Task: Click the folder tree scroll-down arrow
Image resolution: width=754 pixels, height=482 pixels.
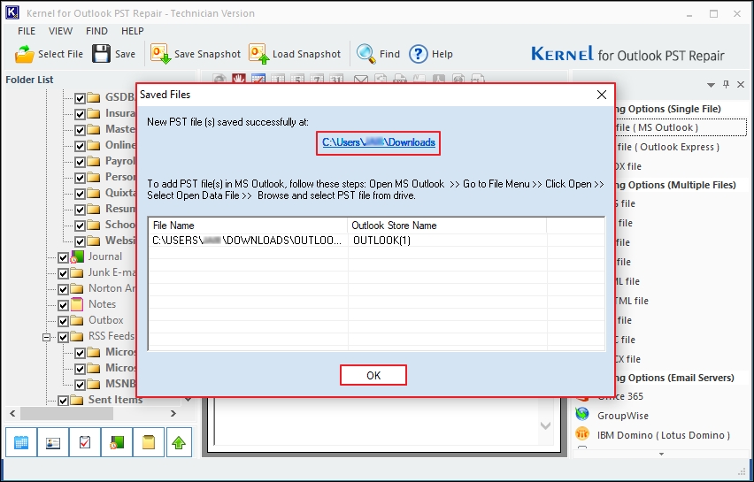Action: (x=188, y=400)
